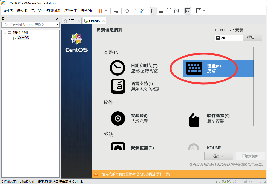Collapse the 我的计算机 tree node
Viewport: 267px width, 184px height.
tap(5, 33)
